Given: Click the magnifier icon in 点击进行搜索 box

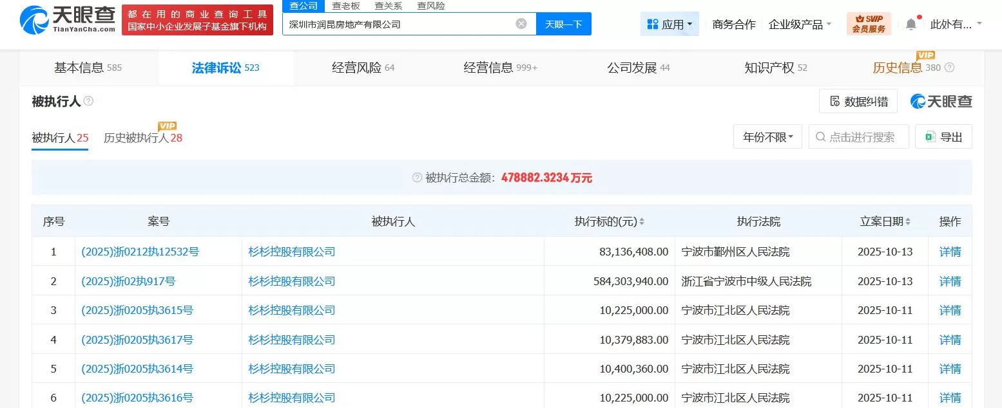Looking at the screenshot, I should point(820,136).
